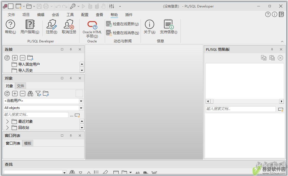Click folder-wrench icon in 连接 panel

pos(30,58)
